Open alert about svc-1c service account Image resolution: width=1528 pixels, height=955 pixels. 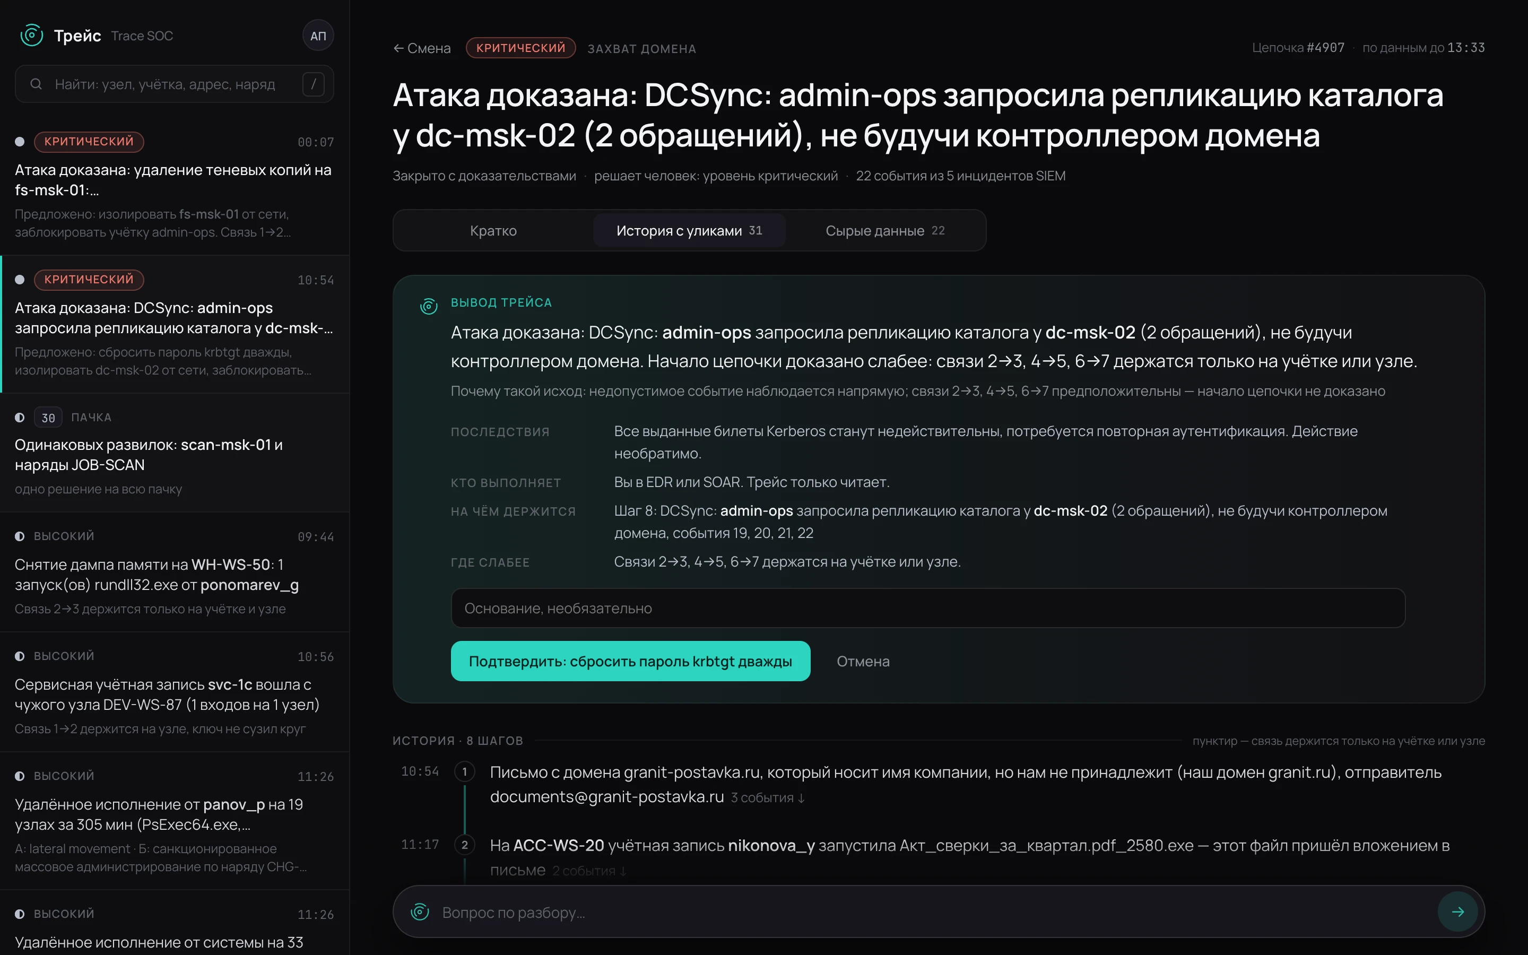[x=174, y=692]
